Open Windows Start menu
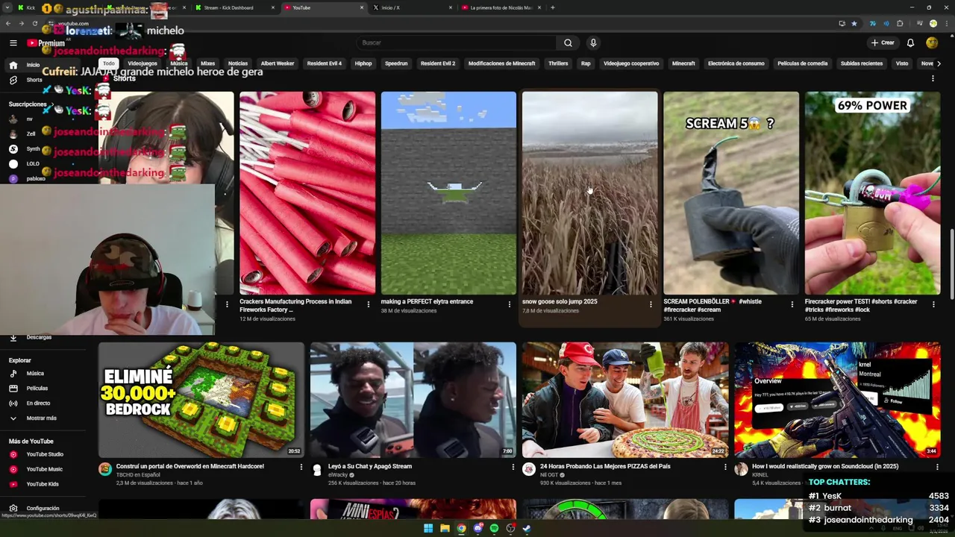Screen dimensions: 955x537 (x=428, y=528)
